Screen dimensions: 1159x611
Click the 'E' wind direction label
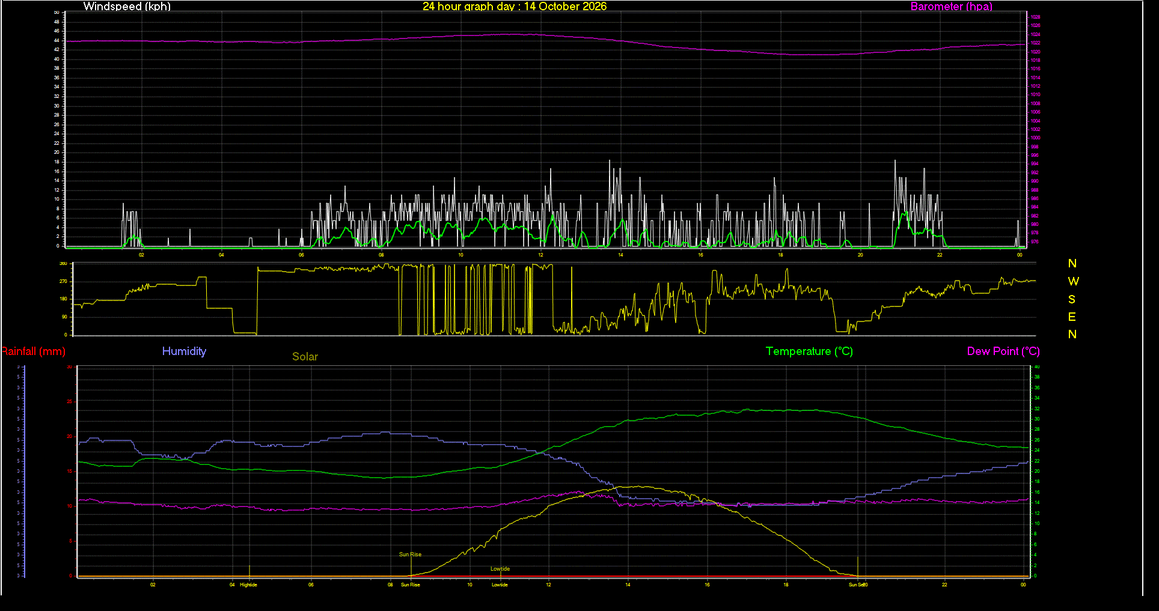(1072, 317)
